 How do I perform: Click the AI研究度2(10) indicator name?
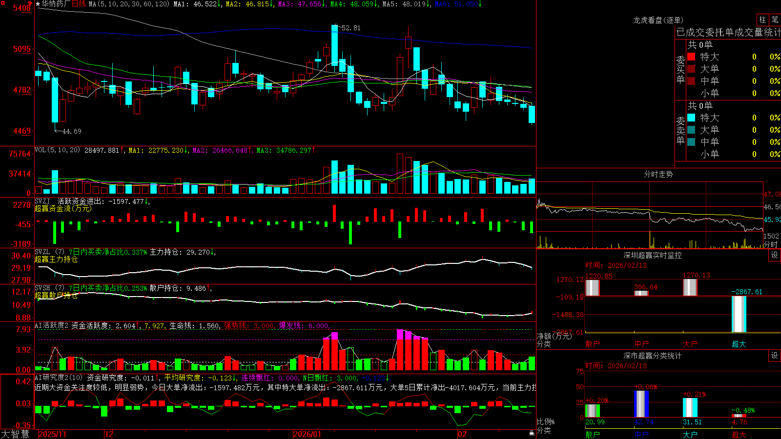59,378
